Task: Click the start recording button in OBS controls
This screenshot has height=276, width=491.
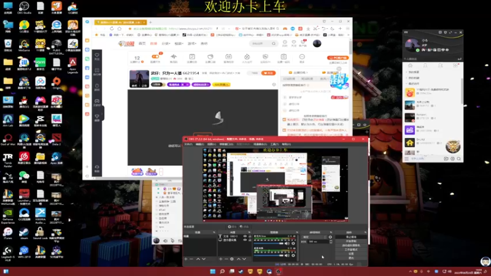Action: pyautogui.click(x=351, y=241)
